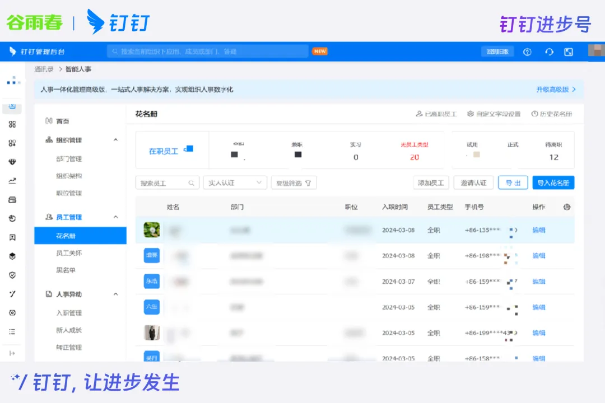The width and height of the screenshot is (605, 403).
Task: Click the 添加员工 button
Action: (431, 183)
